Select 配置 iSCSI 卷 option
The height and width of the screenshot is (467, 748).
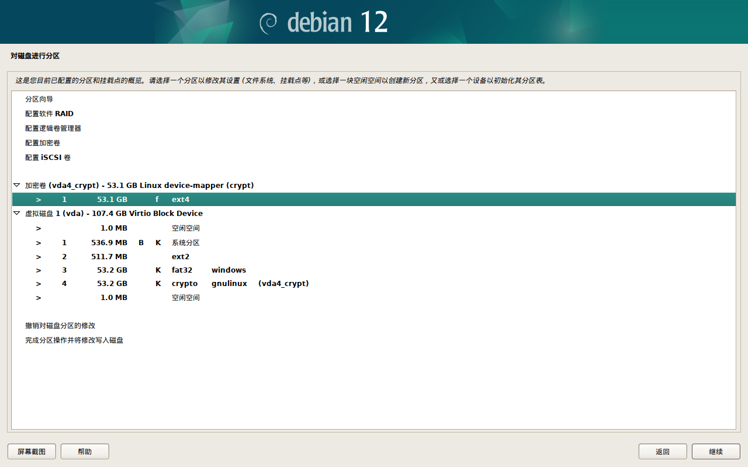(x=373, y=158)
